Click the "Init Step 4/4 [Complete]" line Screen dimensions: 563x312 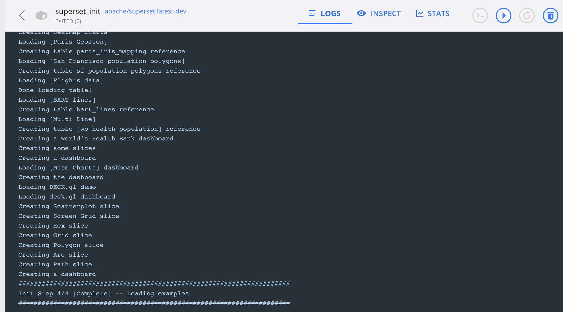(103, 293)
